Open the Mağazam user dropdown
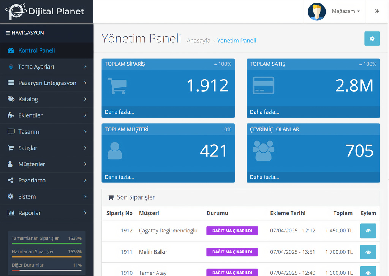 pos(346,11)
